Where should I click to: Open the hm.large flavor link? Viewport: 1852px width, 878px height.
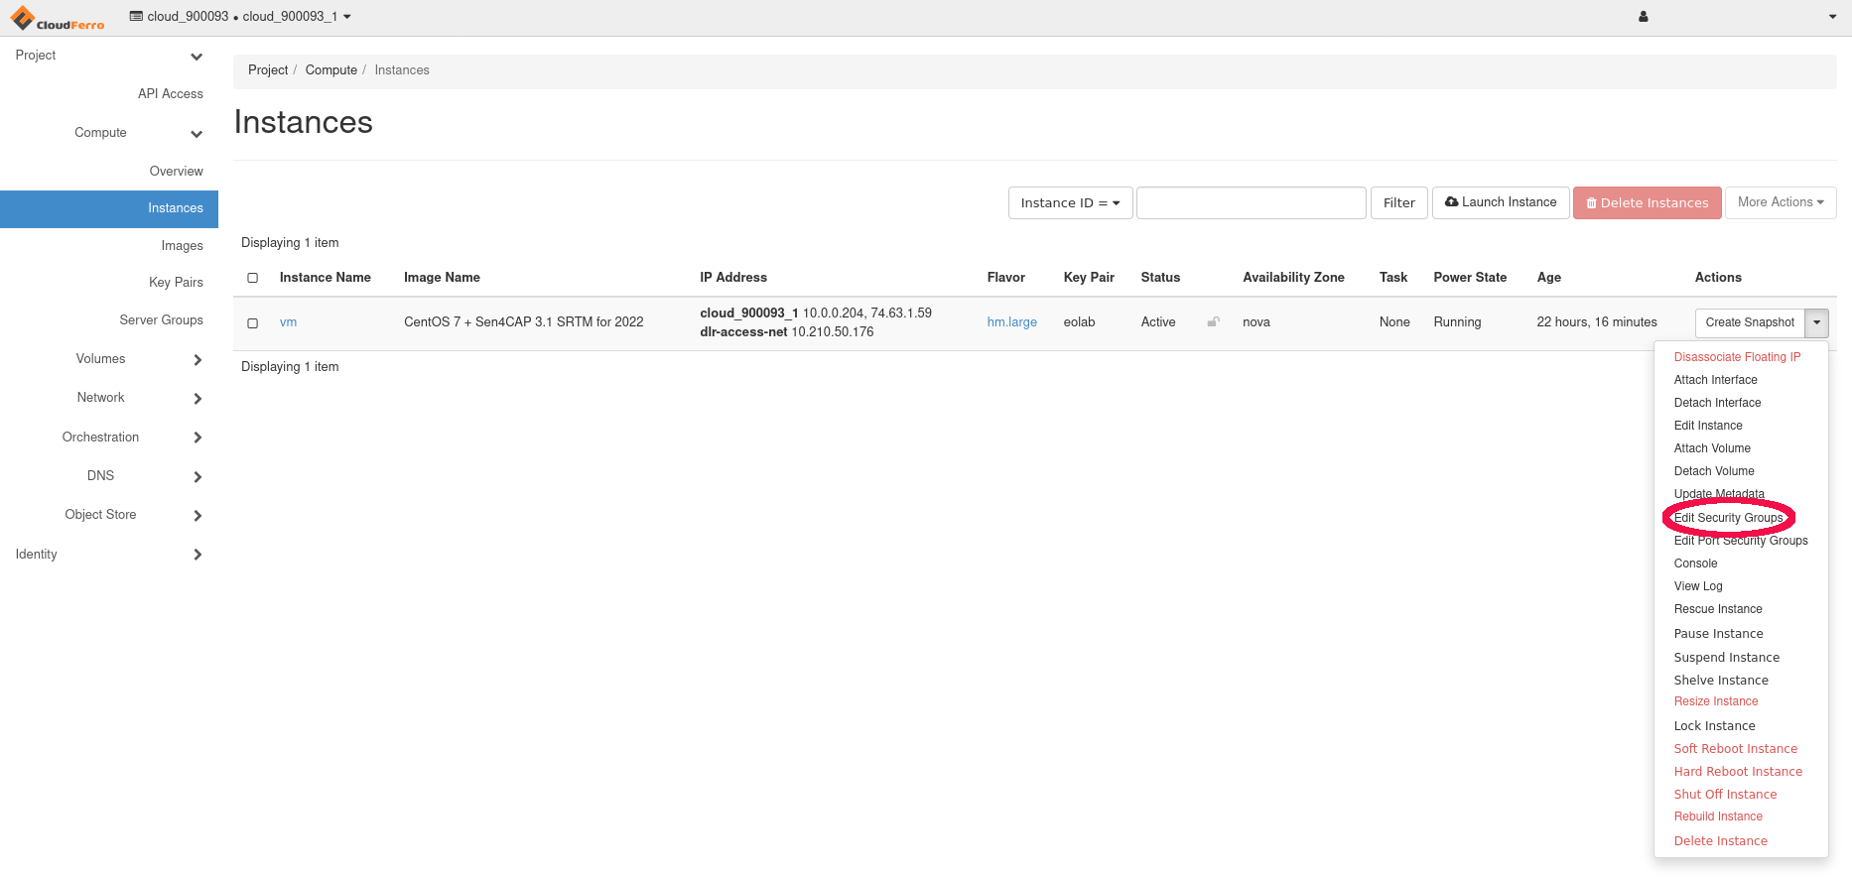pos(1011,322)
